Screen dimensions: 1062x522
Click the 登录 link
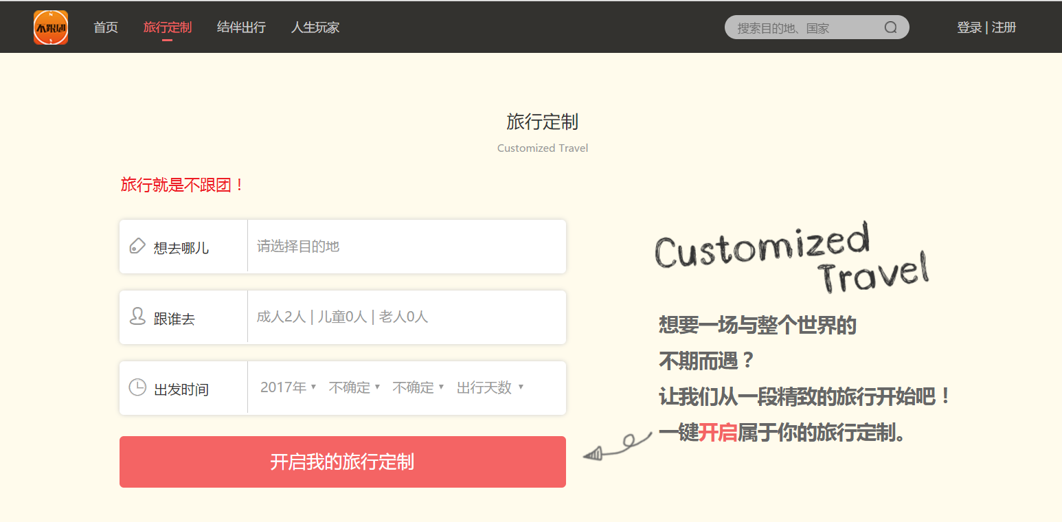pos(969,27)
